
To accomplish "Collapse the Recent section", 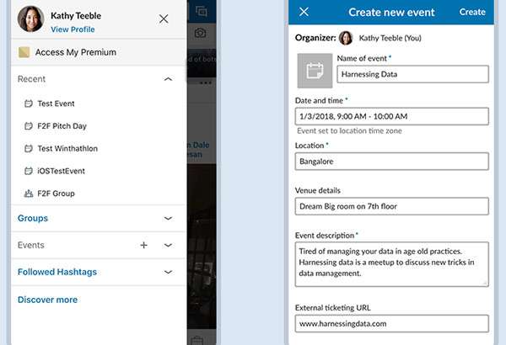I will (168, 79).
